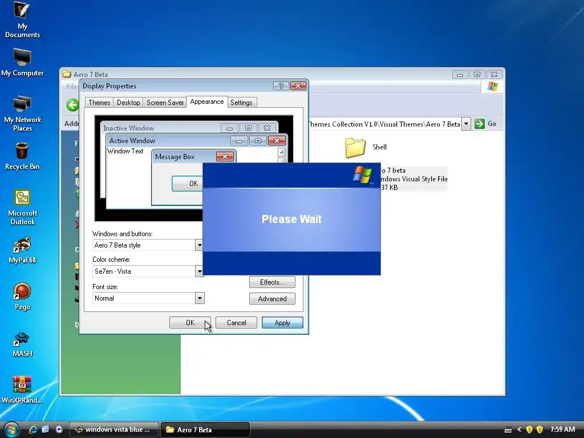Click the second Quick Launch icon
The width and height of the screenshot is (584, 438).
(x=46, y=429)
